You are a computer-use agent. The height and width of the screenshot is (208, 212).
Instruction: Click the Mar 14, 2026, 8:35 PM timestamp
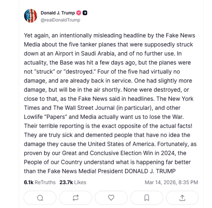pyautogui.click(x=171, y=182)
